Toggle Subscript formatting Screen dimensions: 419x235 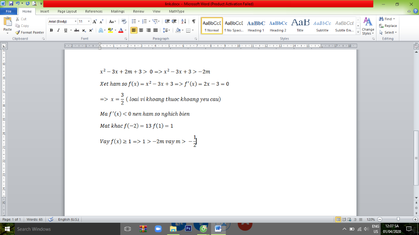[x=84, y=30]
